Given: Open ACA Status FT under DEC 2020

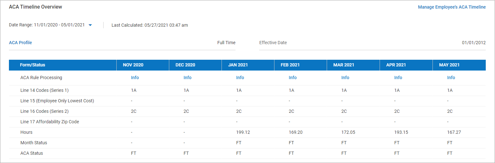Looking at the screenshot, I should point(186,153).
